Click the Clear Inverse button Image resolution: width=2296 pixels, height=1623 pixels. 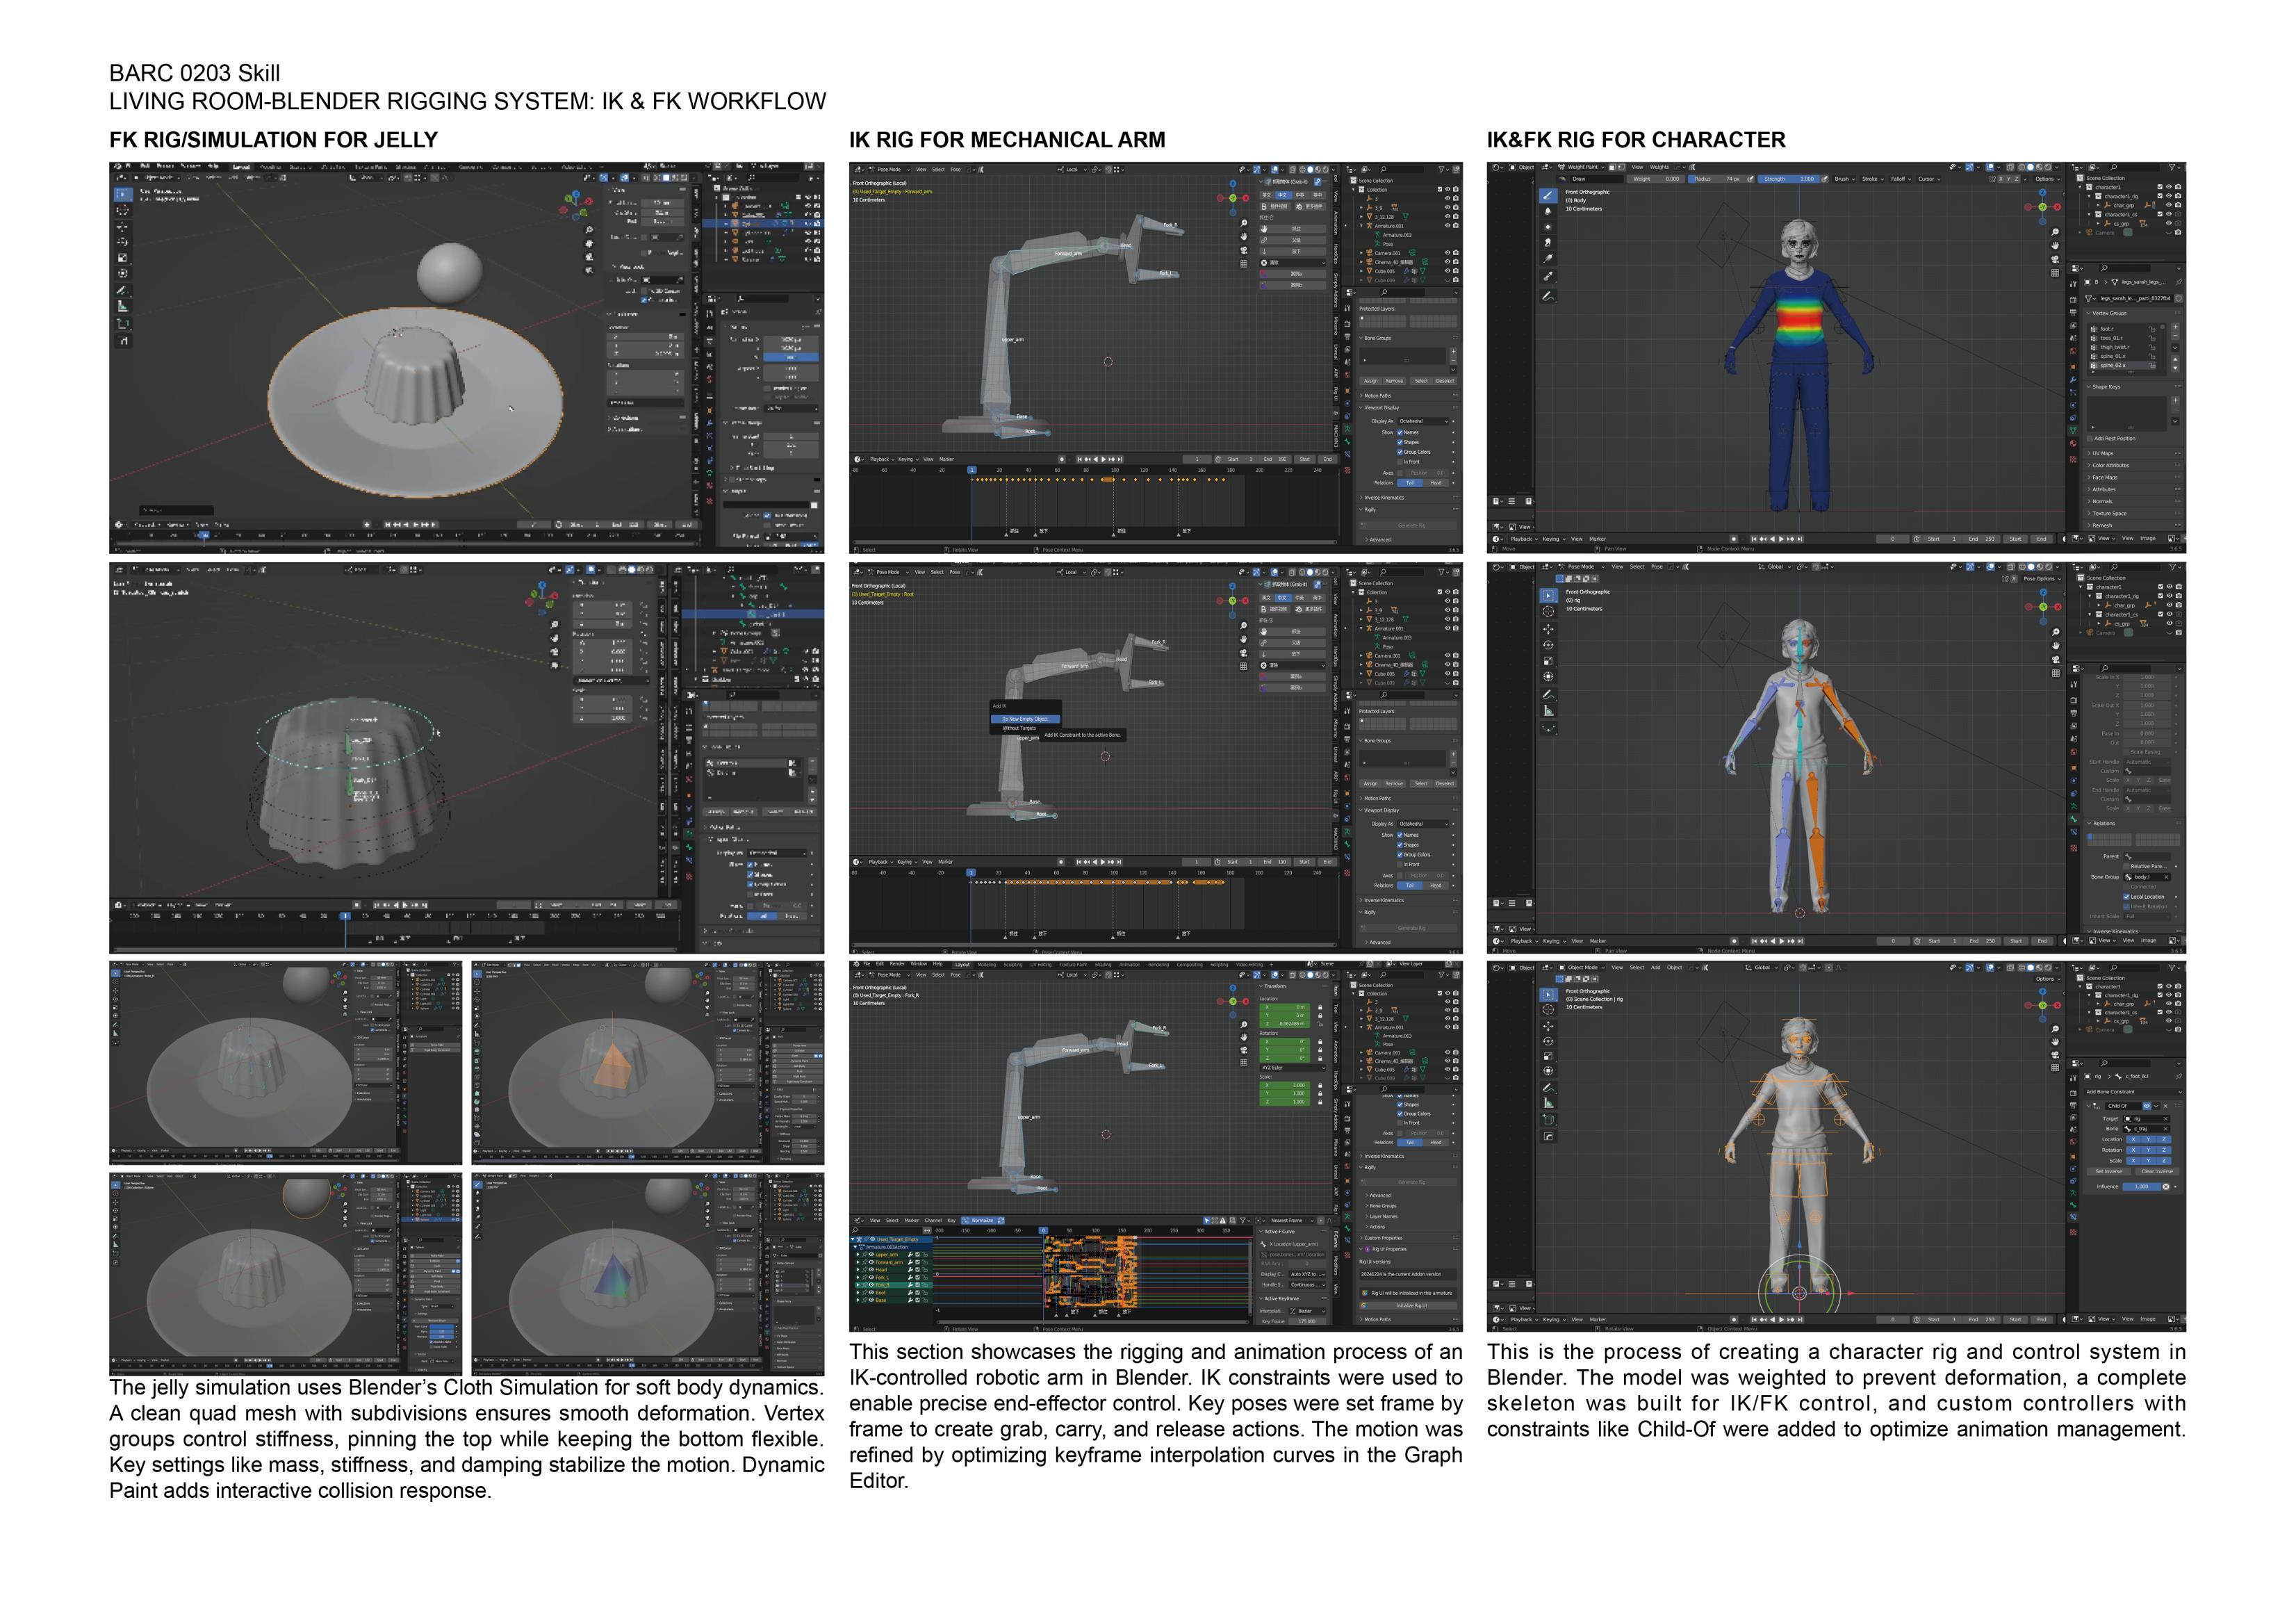pyautogui.click(x=2156, y=1171)
